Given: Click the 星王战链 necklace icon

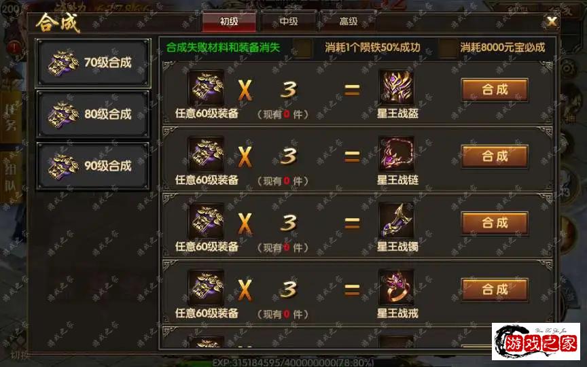Looking at the screenshot, I should pos(397,154).
